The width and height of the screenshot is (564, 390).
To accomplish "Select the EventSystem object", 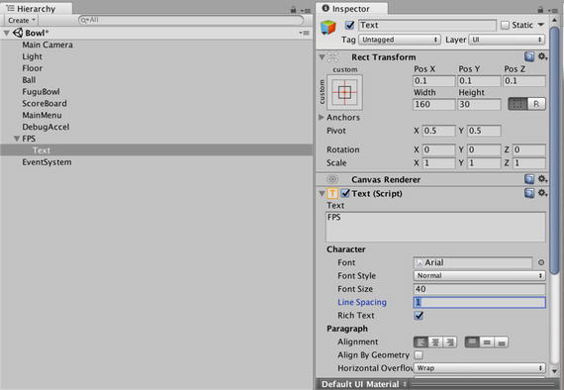I will point(47,162).
